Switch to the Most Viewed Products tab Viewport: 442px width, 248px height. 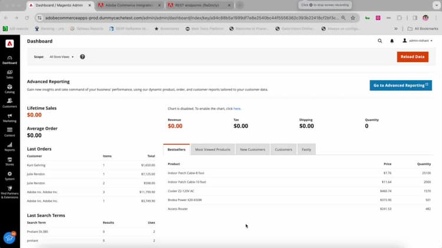(x=213, y=150)
